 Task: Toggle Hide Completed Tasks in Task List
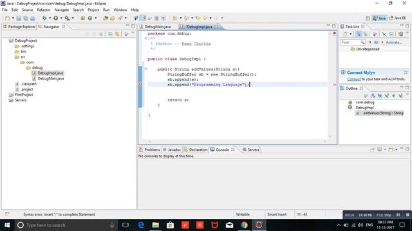[384, 34]
